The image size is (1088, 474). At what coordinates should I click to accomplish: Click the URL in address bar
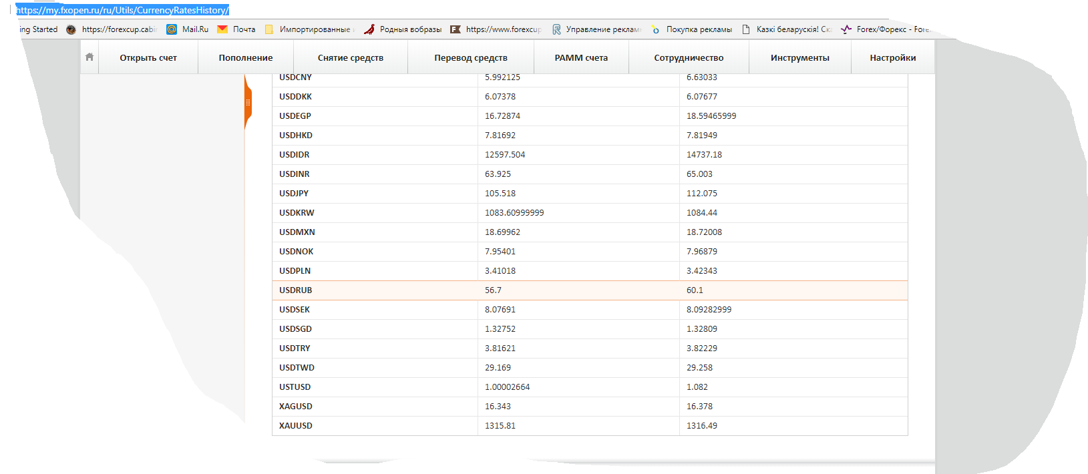point(122,10)
